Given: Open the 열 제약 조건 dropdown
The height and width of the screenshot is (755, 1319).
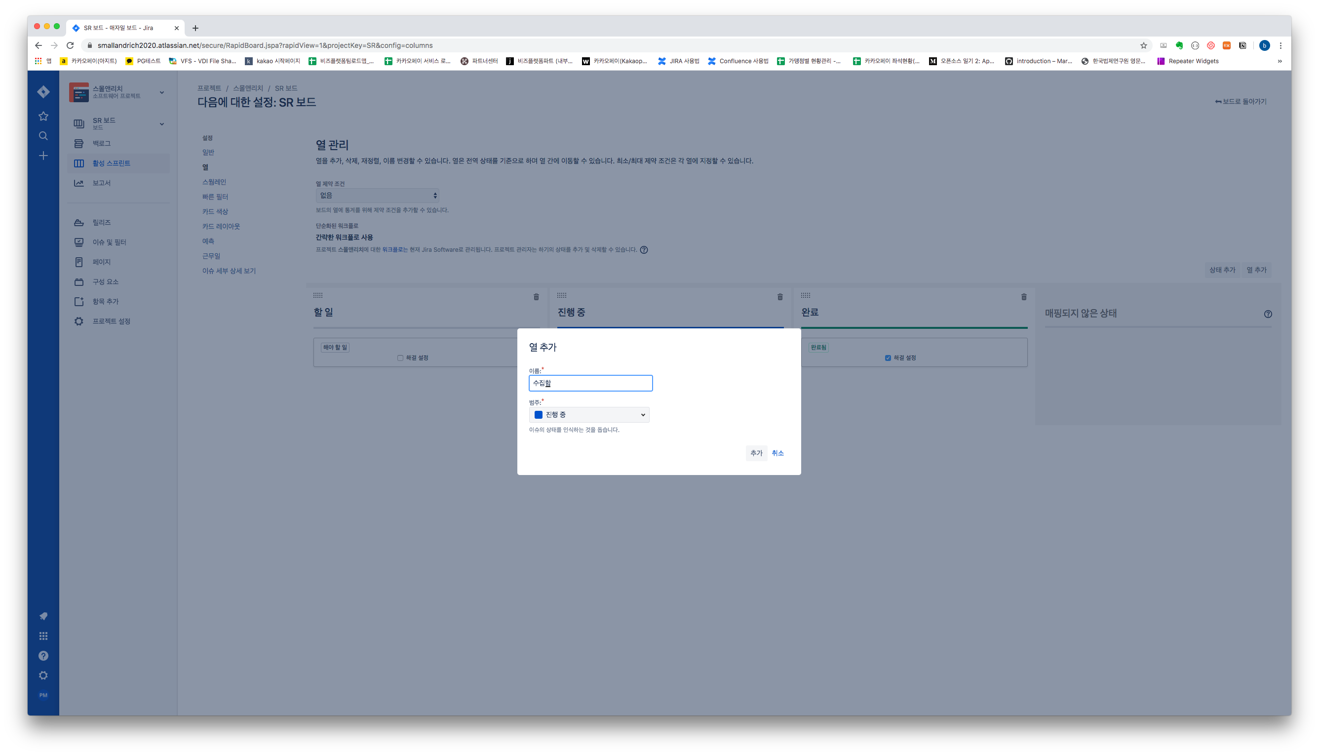Looking at the screenshot, I should click(x=377, y=196).
